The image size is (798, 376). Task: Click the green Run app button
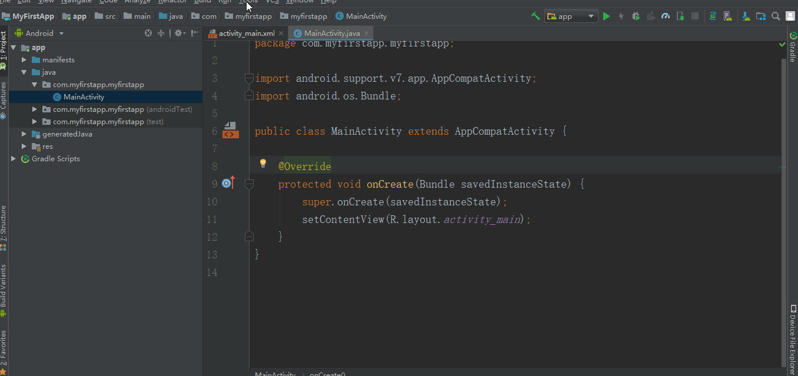(607, 16)
